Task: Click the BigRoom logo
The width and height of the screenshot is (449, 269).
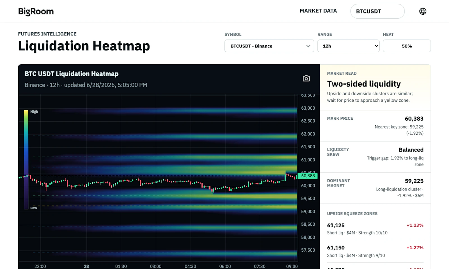Action: [36, 11]
